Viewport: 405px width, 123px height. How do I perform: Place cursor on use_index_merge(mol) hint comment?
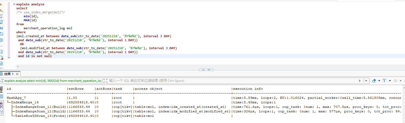coord(41,12)
